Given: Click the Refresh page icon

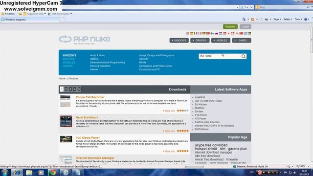Looking at the screenshot, I should coord(246,7).
